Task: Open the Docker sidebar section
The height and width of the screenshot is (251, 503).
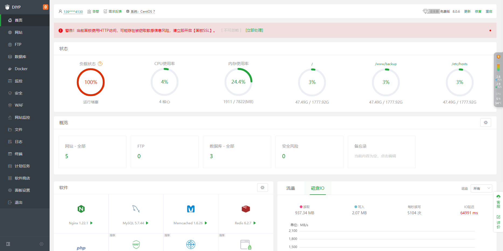Action: pyautogui.click(x=25, y=69)
